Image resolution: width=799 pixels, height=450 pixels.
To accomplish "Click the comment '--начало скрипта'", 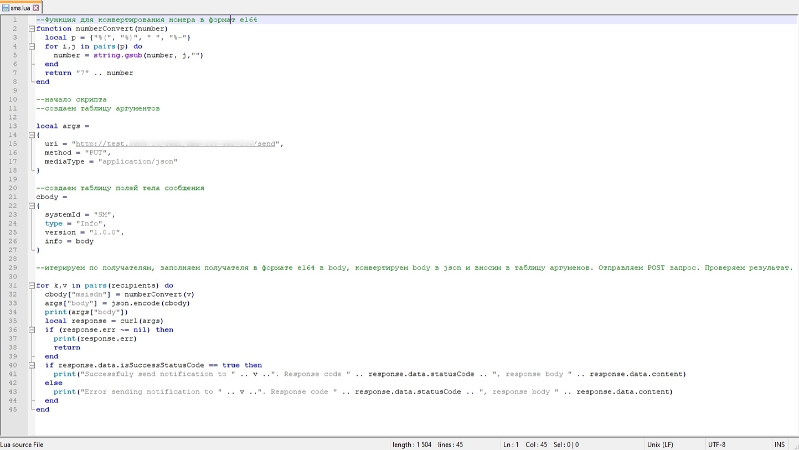I will point(71,100).
